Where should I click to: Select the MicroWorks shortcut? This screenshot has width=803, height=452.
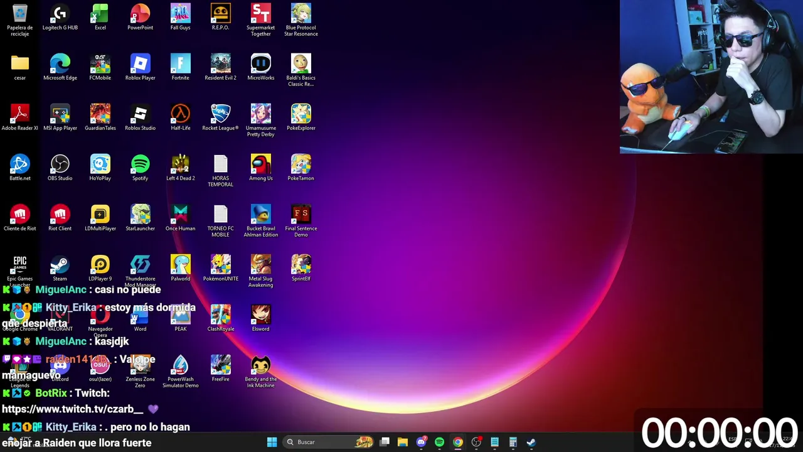(260, 68)
